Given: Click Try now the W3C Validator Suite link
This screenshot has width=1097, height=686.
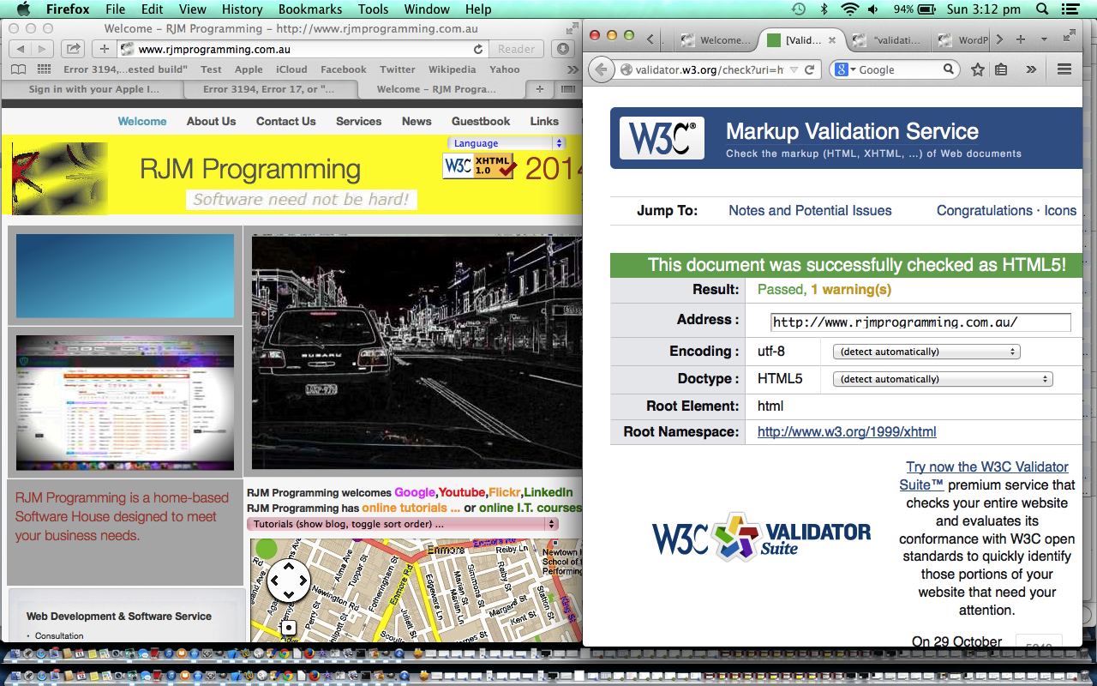Looking at the screenshot, I should (987, 475).
